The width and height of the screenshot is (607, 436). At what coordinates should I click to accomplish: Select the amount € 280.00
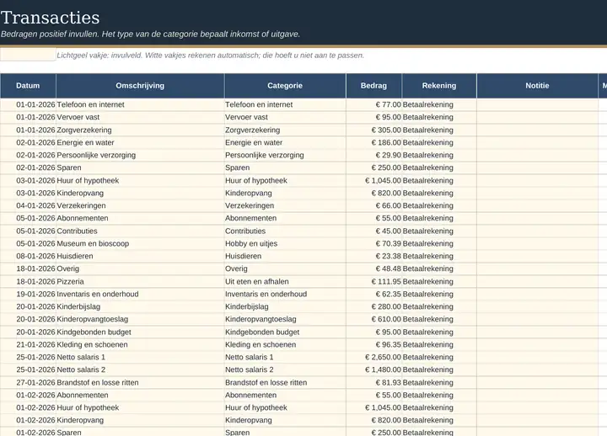[x=374, y=306]
